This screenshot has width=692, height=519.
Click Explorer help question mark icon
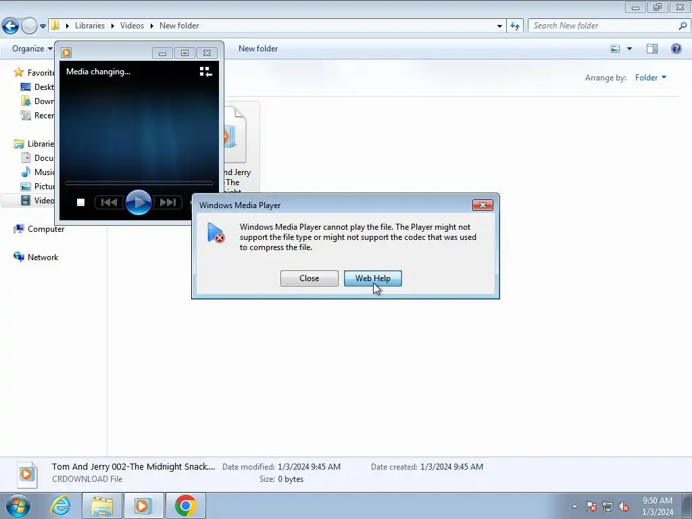click(x=676, y=49)
